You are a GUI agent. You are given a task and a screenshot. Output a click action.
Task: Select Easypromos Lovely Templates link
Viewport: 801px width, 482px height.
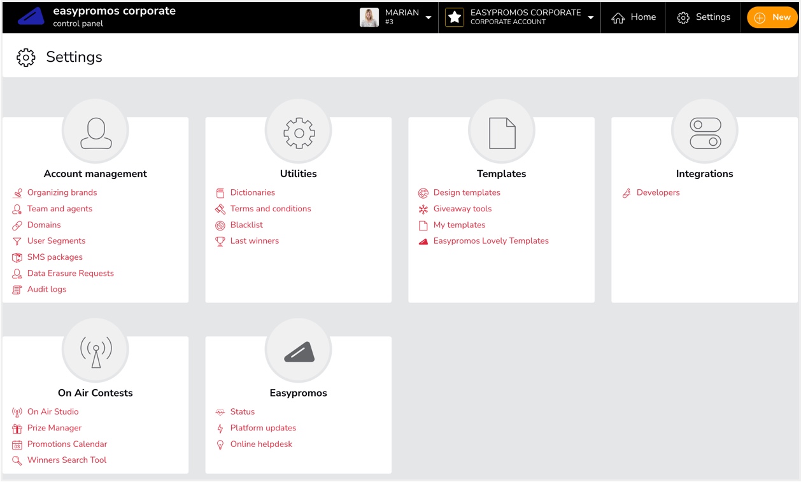pyautogui.click(x=491, y=241)
